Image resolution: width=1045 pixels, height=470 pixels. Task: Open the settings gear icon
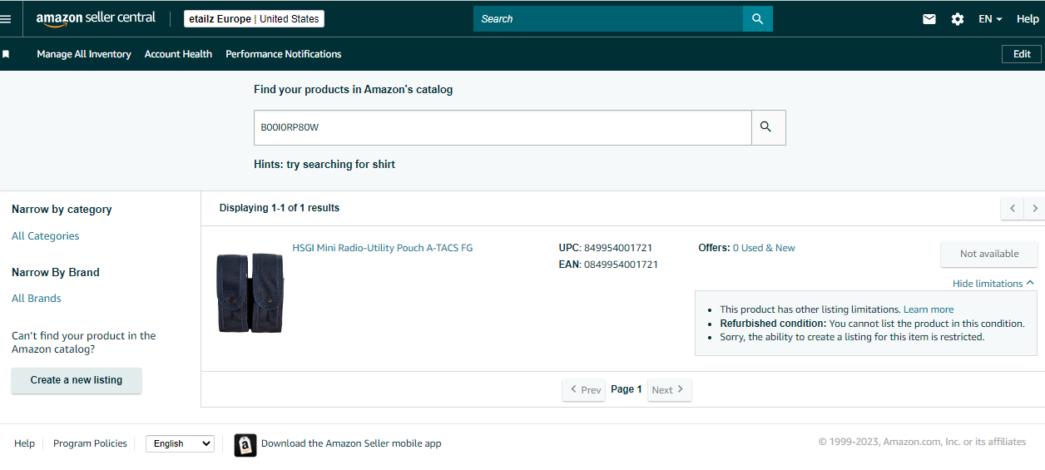[958, 19]
